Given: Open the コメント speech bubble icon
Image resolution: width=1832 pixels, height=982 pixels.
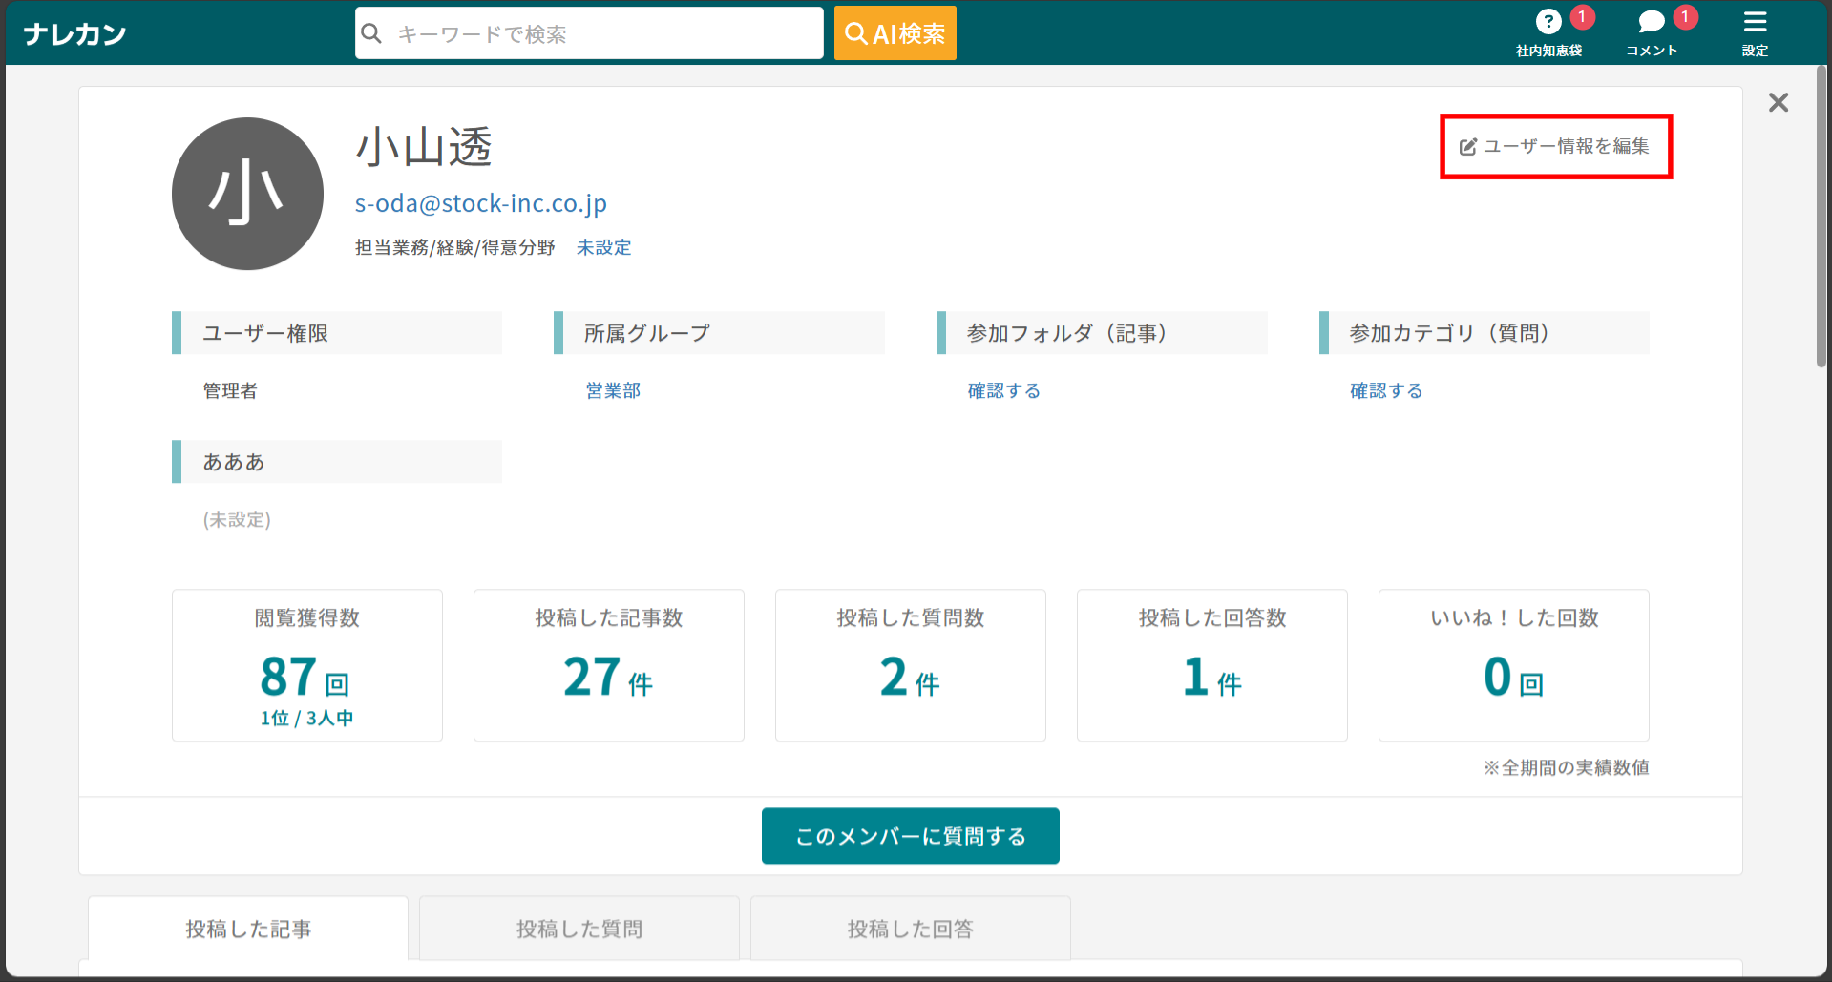Looking at the screenshot, I should (1651, 22).
